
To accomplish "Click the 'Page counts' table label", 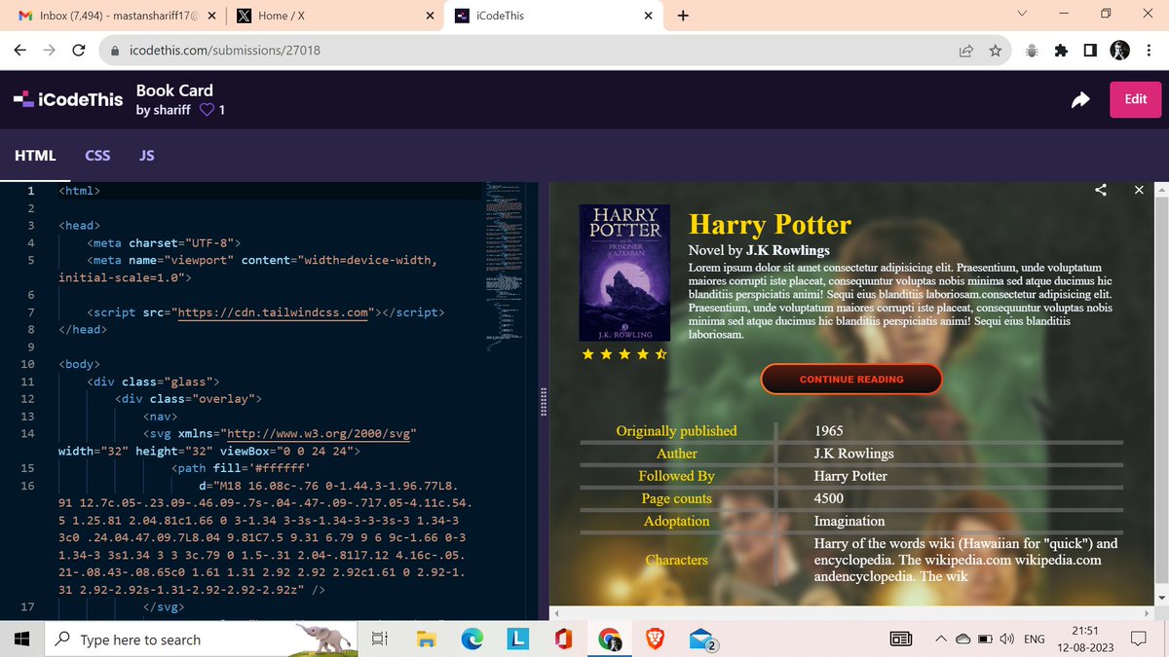I will pos(677,498).
